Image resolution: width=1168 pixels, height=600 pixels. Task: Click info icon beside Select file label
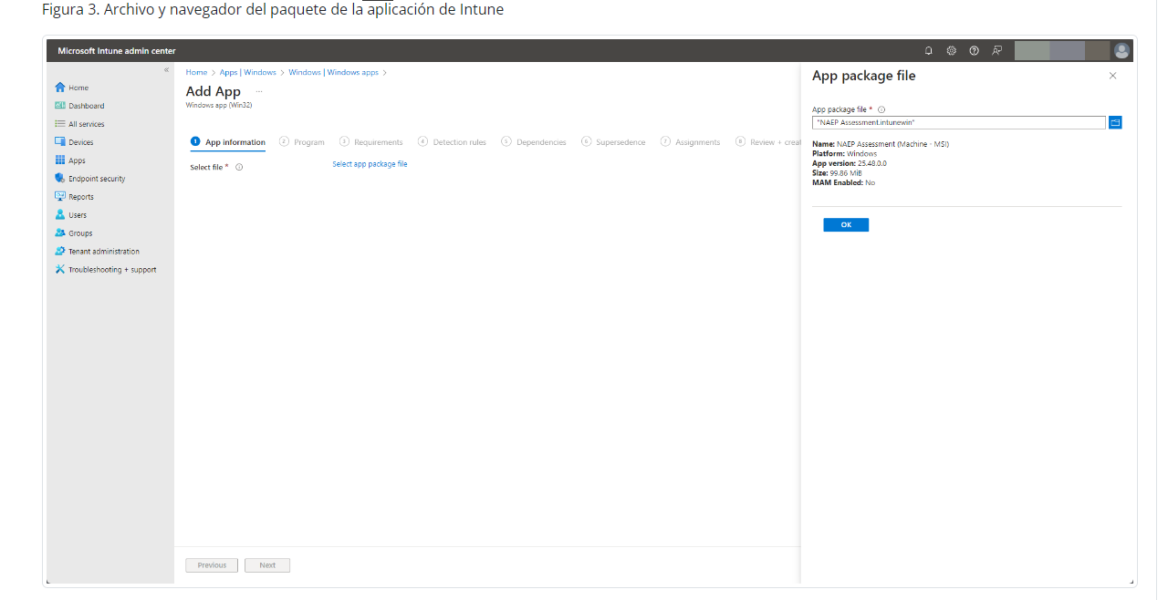(x=239, y=168)
